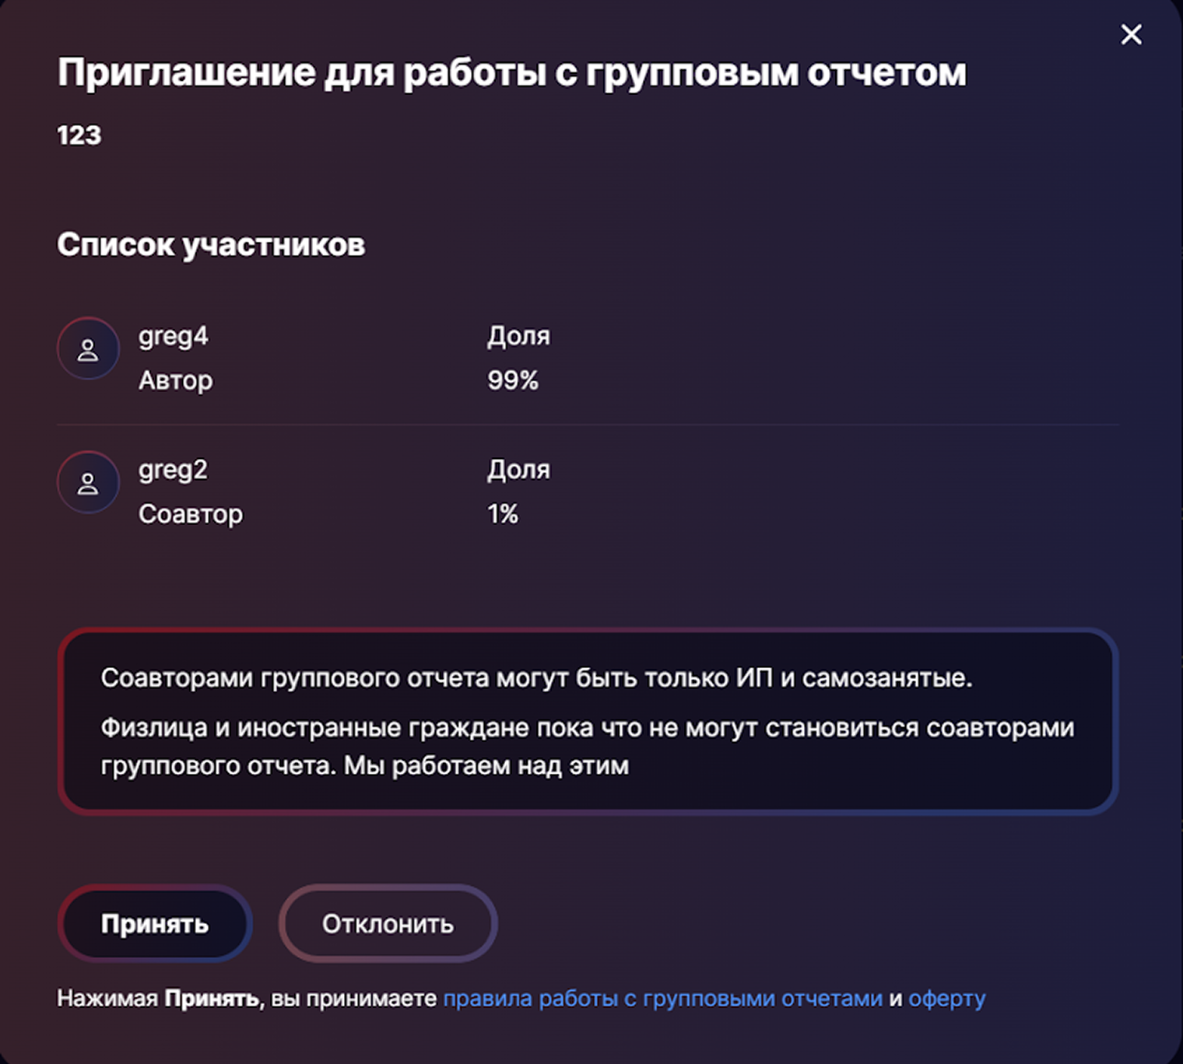Click the Доля label beside greg2
1183x1064 pixels.
(x=518, y=470)
